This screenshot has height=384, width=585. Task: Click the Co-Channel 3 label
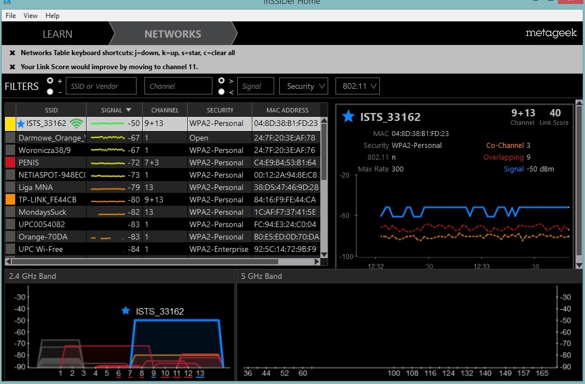point(508,145)
